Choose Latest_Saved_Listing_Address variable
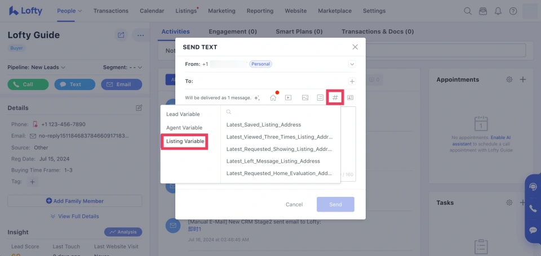The width and height of the screenshot is (541, 256). 264,124
